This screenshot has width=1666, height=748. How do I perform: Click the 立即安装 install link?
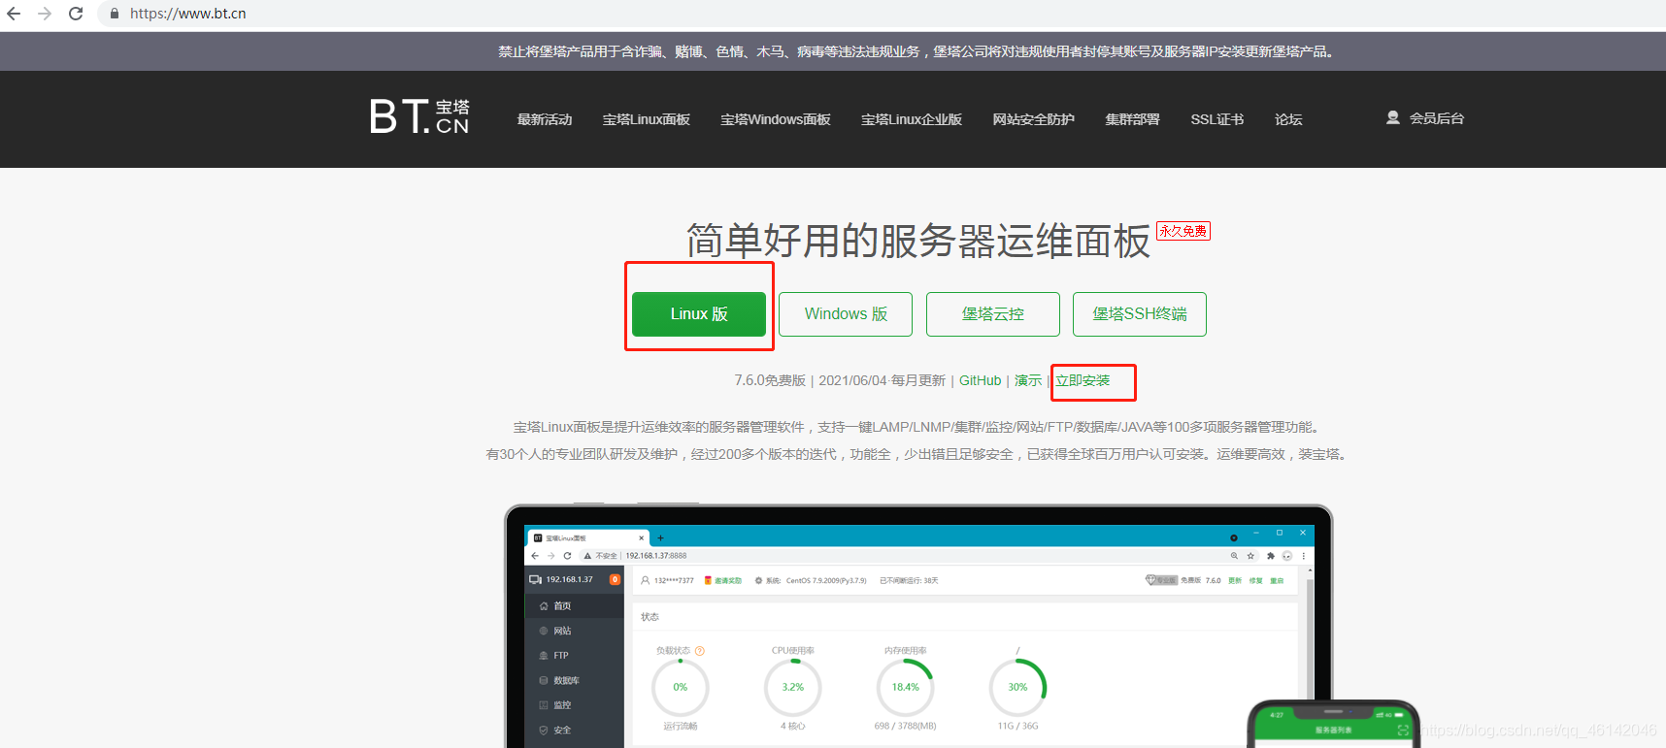click(1083, 380)
